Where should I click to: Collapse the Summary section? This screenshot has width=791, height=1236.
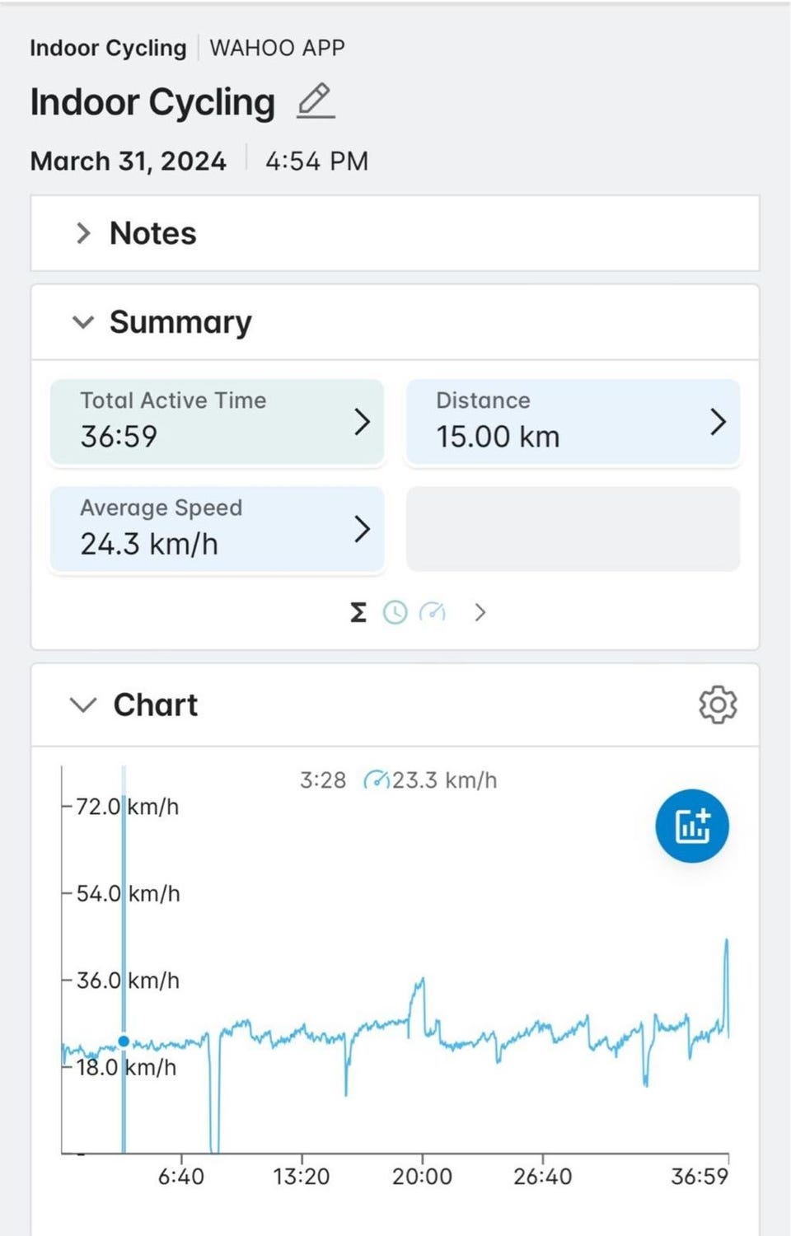click(x=83, y=322)
